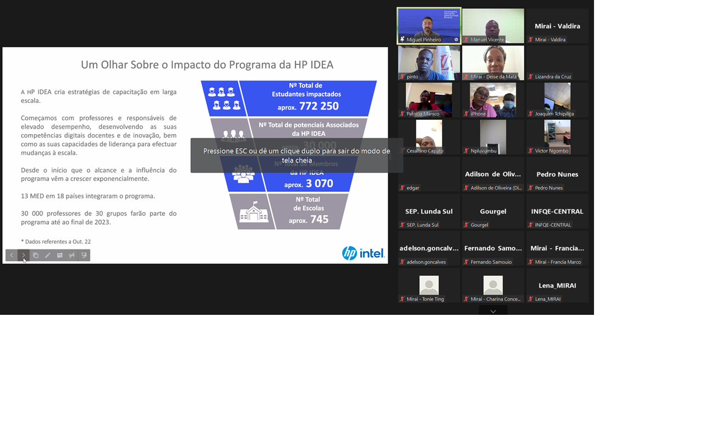This screenshot has height=422, width=704.
Task: Expand more participants with down chevron
Action: click(x=493, y=311)
